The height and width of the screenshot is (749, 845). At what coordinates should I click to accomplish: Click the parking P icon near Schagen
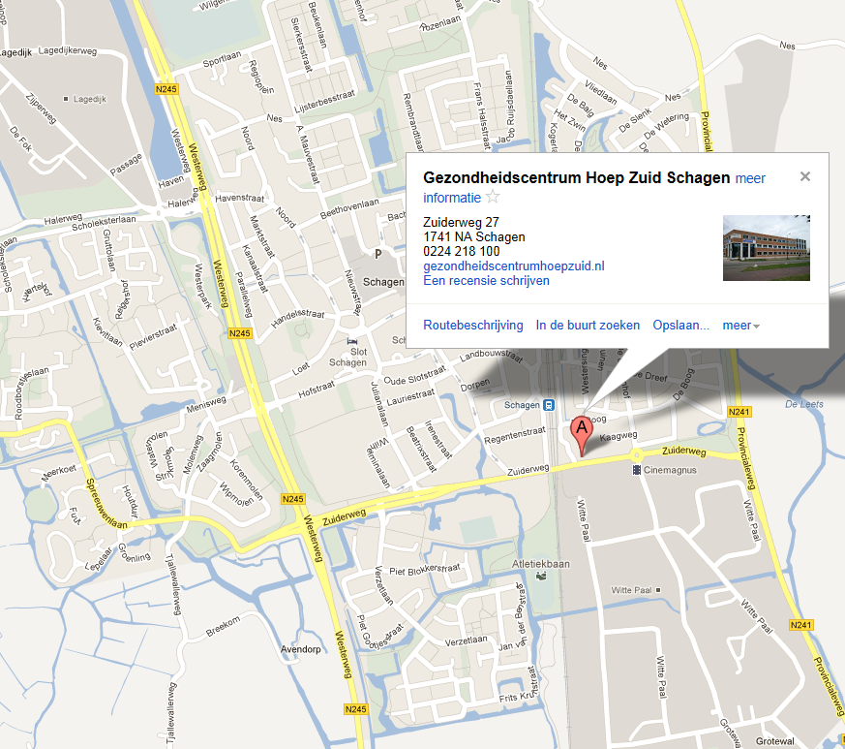(377, 254)
